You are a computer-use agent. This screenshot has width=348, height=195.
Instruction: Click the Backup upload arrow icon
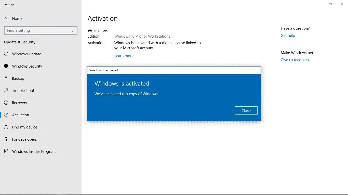point(6,78)
